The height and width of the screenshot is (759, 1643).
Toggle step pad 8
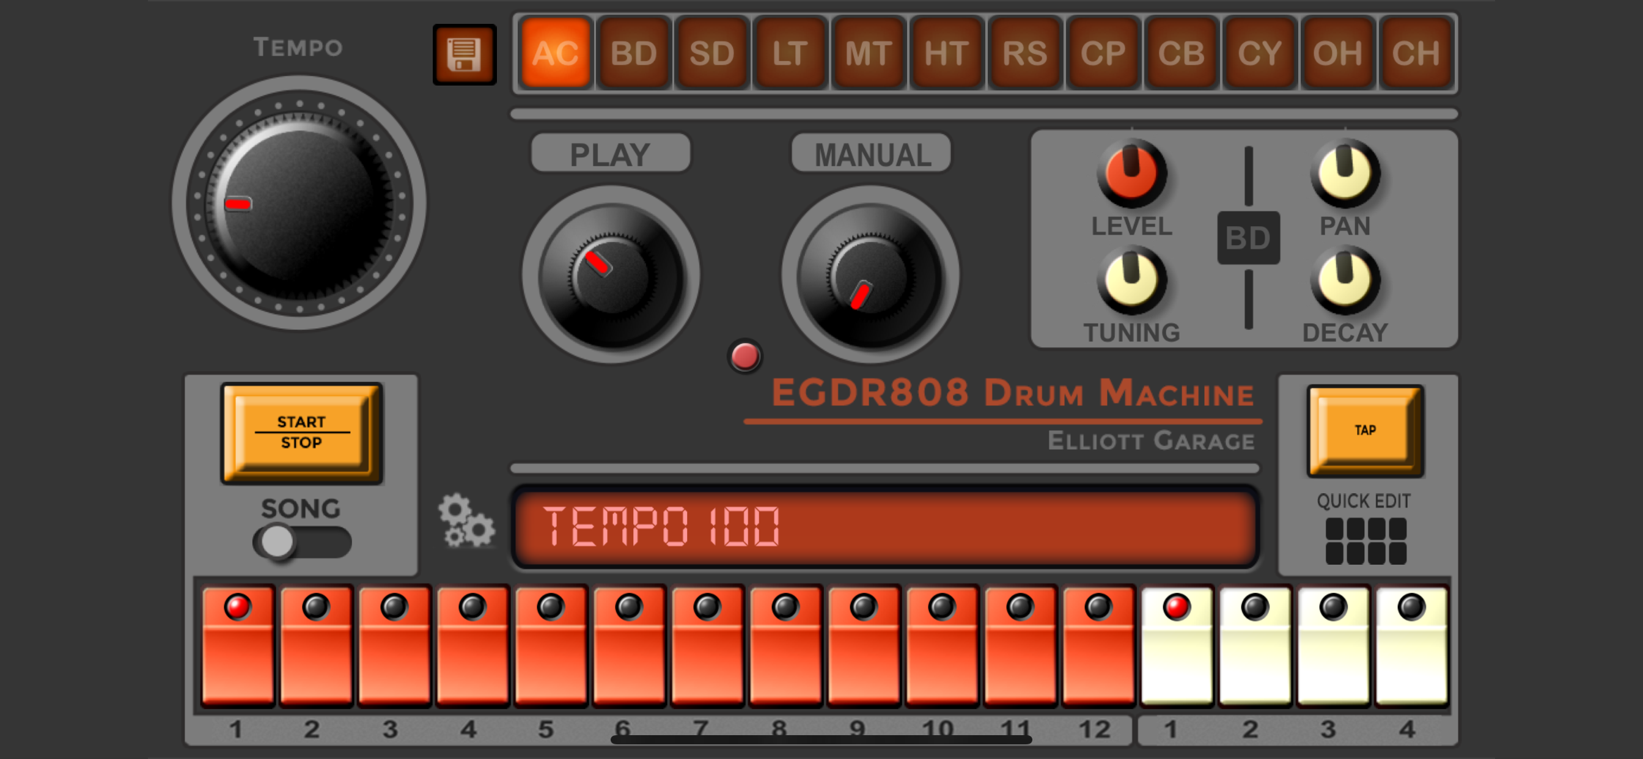[785, 646]
